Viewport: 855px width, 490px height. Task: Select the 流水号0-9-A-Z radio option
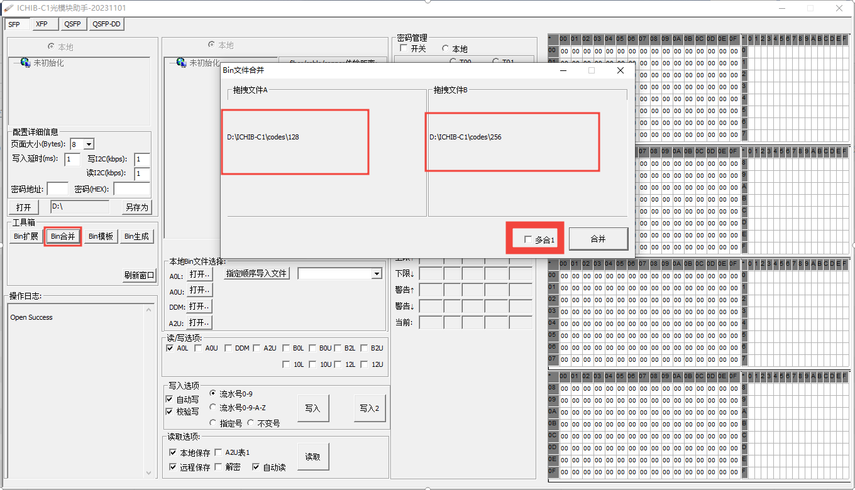click(213, 408)
